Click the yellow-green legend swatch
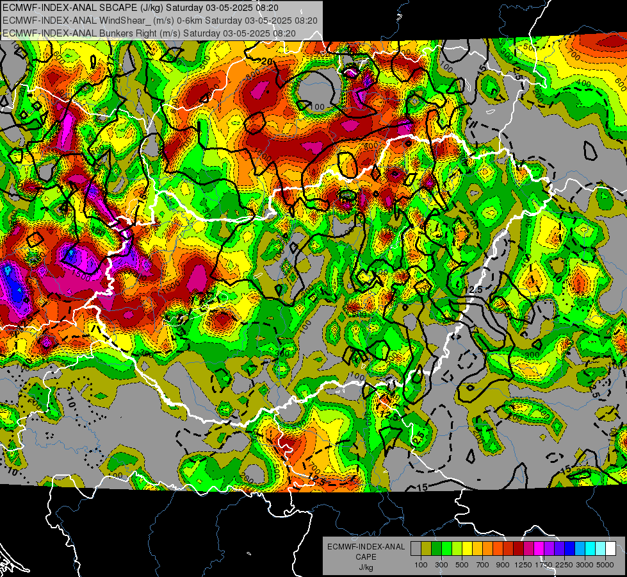Screen dimensions: 627x577 click(457, 549)
